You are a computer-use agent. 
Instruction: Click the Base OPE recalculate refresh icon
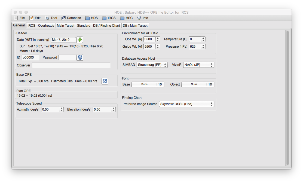105,81
